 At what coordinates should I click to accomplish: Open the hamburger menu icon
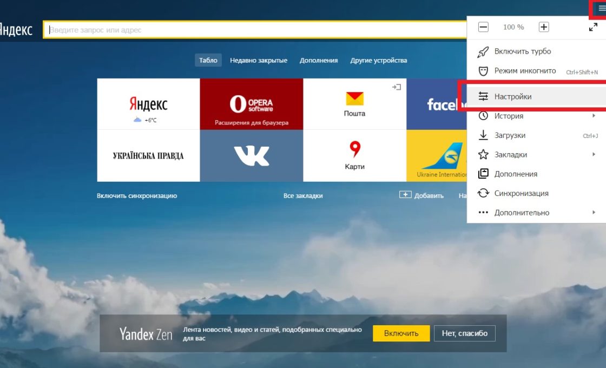[x=601, y=8]
